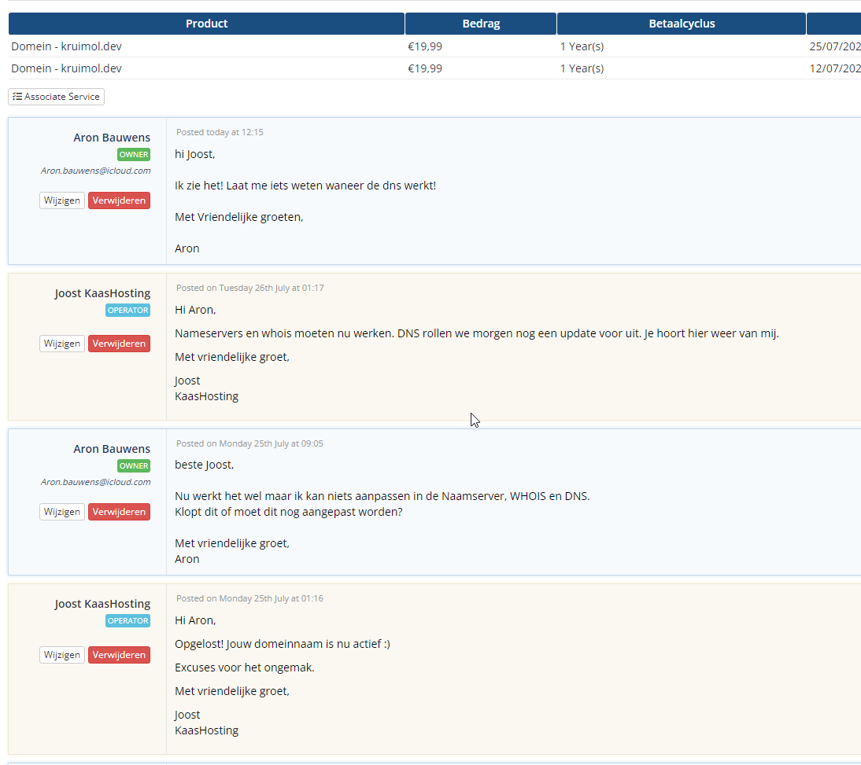
Task: Click the OPERATOR badge on Joost's Tuesday reply
Action: [x=127, y=311]
